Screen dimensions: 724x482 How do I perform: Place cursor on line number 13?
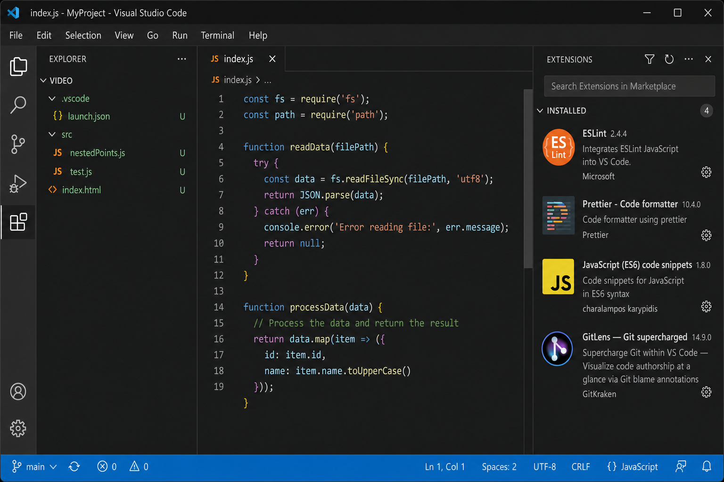click(x=219, y=291)
